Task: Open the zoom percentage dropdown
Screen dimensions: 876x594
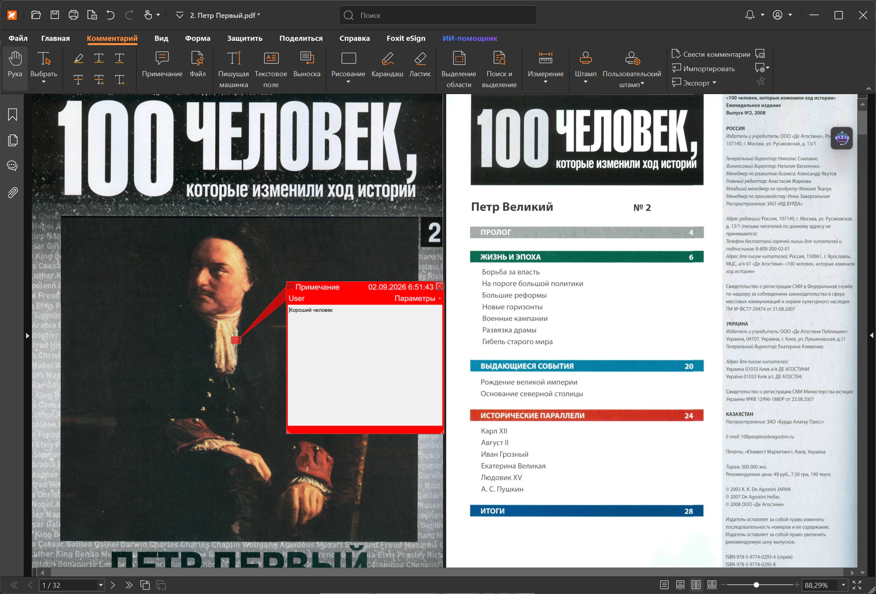Action: point(843,585)
